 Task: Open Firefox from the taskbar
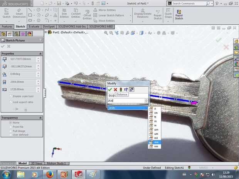pos(50,174)
